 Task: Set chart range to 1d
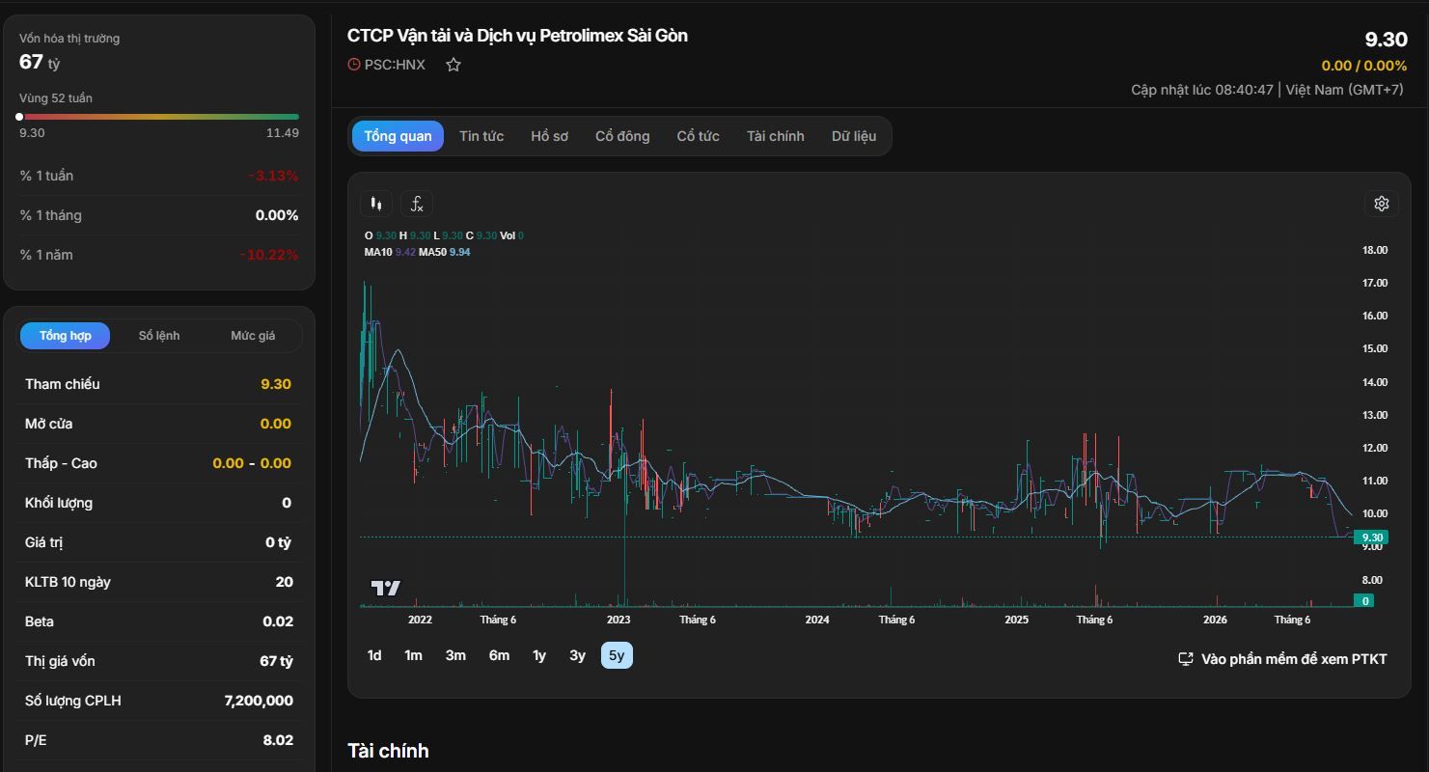tap(374, 655)
